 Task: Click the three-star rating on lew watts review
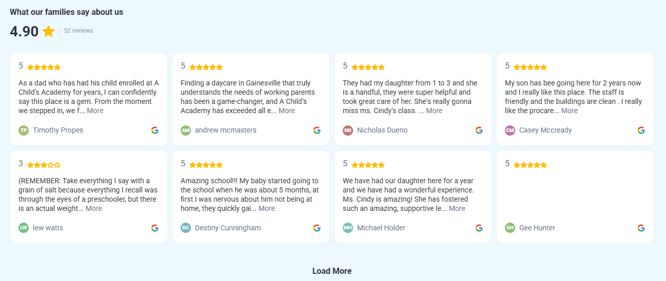[x=44, y=165]
